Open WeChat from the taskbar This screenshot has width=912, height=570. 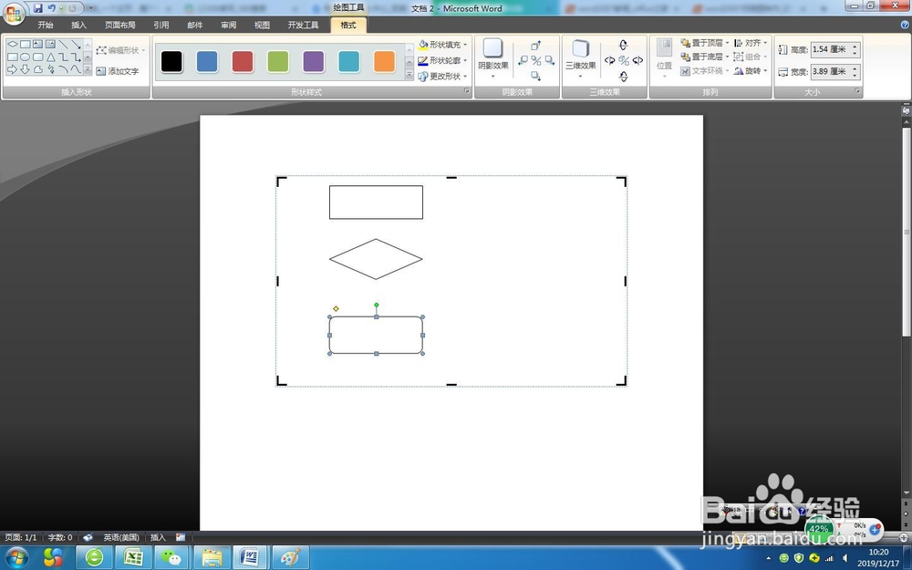[x=171, y=558]
